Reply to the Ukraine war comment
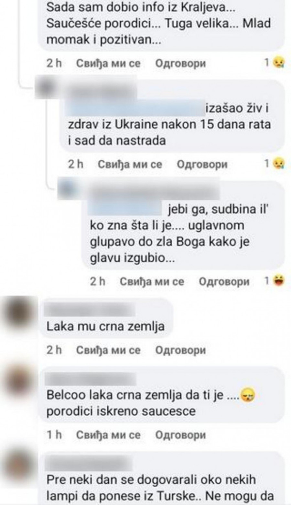 (x=202, y=165)
